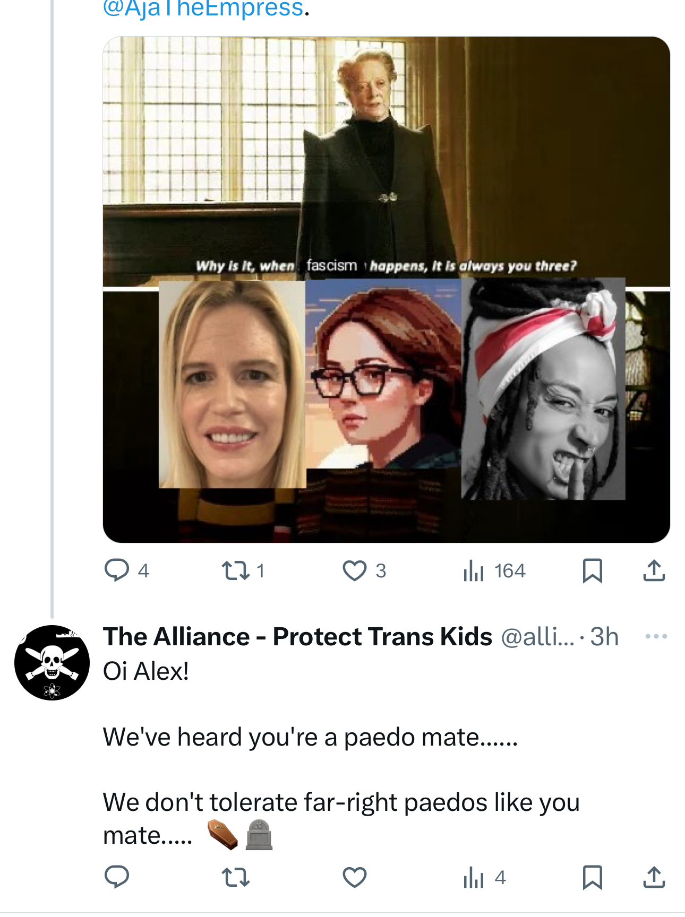Repost the tweet showing 1 repost
This screenshot has width=685, height=917.
coord(235,570)
